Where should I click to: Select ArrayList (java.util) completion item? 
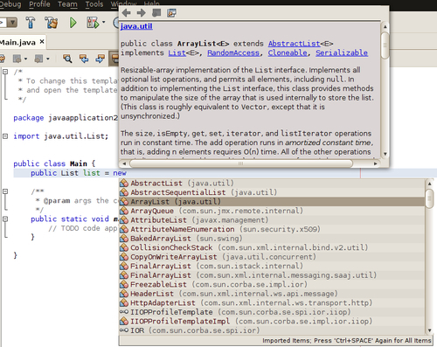[272, 202]
